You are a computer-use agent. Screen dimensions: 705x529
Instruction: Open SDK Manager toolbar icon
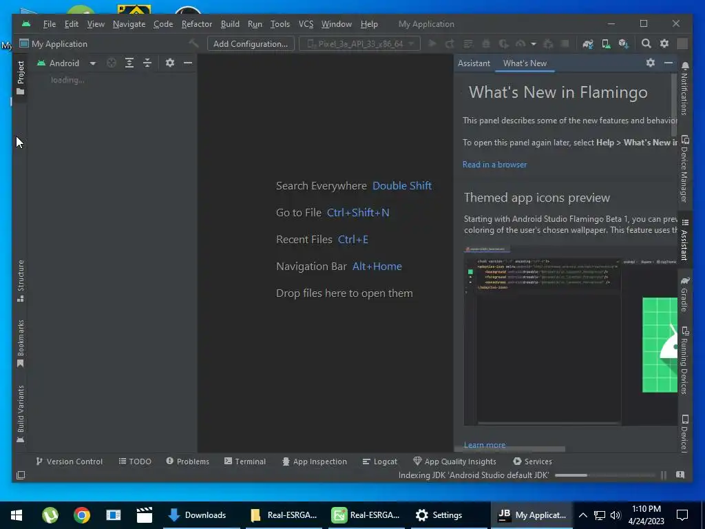pyautogui.click(x=623, y=43)
